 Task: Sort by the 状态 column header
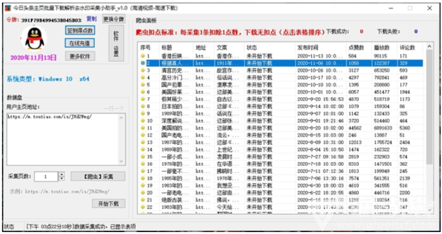(x=252, y=47)
